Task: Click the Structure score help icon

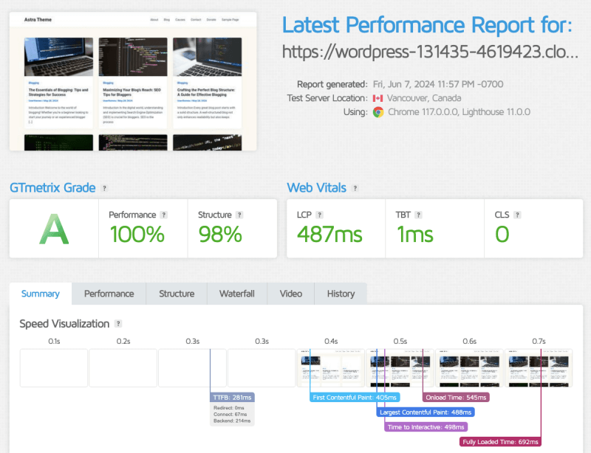Action: tap(239, 215)
